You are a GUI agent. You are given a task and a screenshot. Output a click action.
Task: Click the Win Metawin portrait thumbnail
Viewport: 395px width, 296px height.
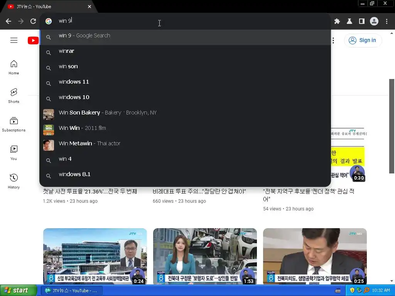point(49,145)
